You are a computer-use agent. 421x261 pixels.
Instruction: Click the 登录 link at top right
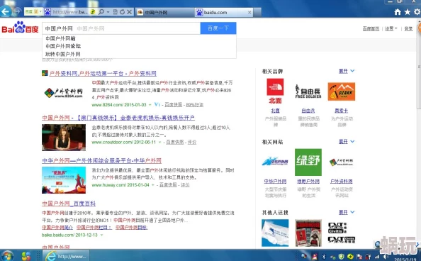click(408, 28)
